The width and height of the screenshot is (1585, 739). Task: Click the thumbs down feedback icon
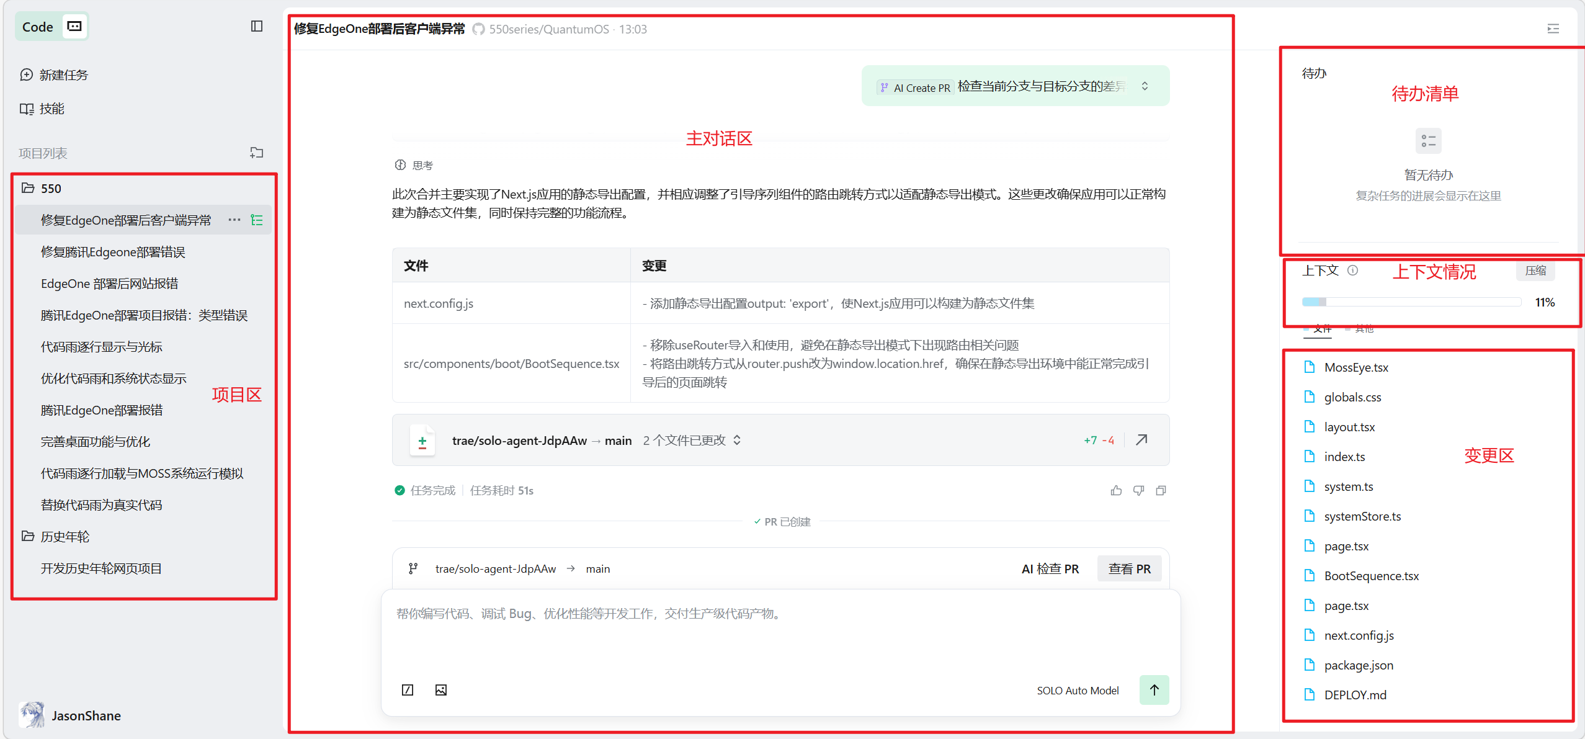[x=1138, y=491]
